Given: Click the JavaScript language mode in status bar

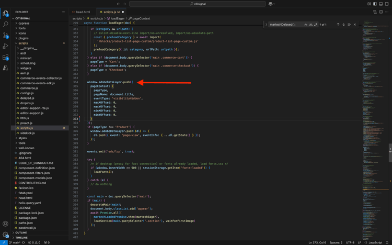Looking at the screenshot, I should pos(375,242).
